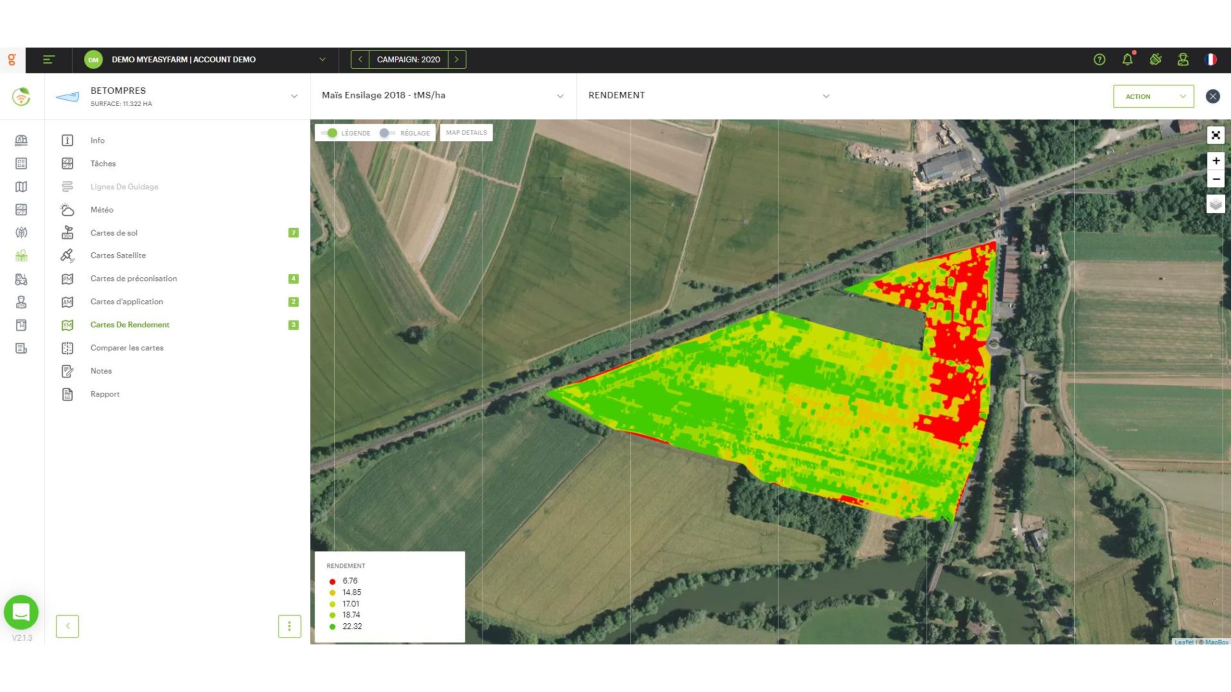Open the ACTION button menu
Viewport: 1231px width, 692px height.
[1154, 96]
